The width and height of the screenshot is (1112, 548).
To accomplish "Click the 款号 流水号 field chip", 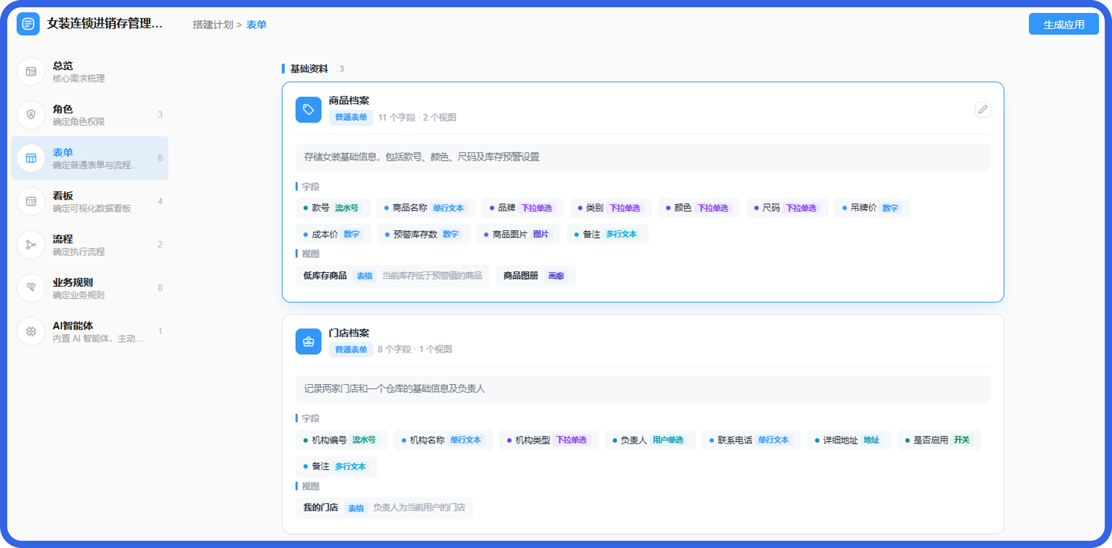I will click(x=333, y=208).
